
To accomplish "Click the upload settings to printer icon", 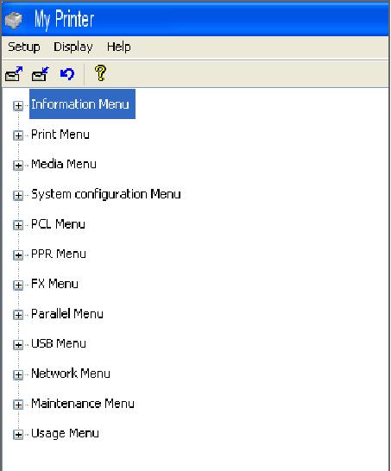I will point(14,74).
